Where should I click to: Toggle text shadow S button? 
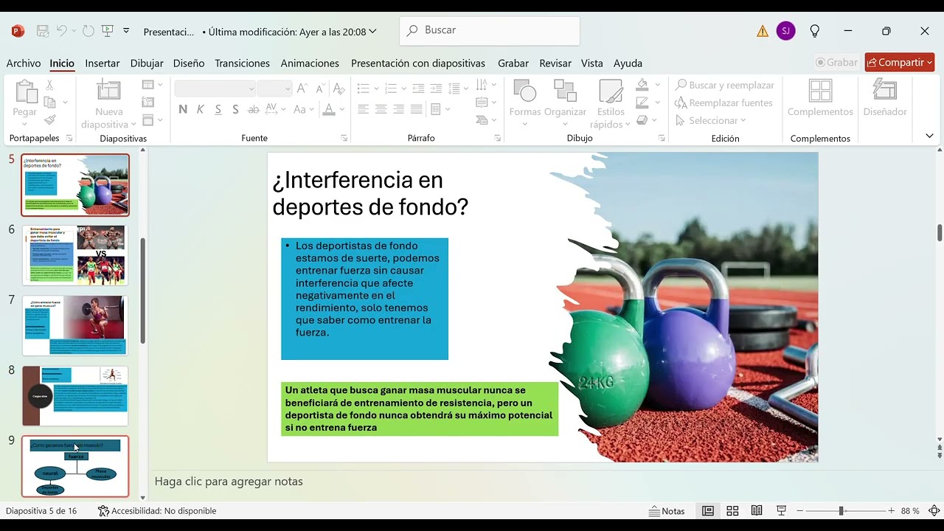(235, 109)
